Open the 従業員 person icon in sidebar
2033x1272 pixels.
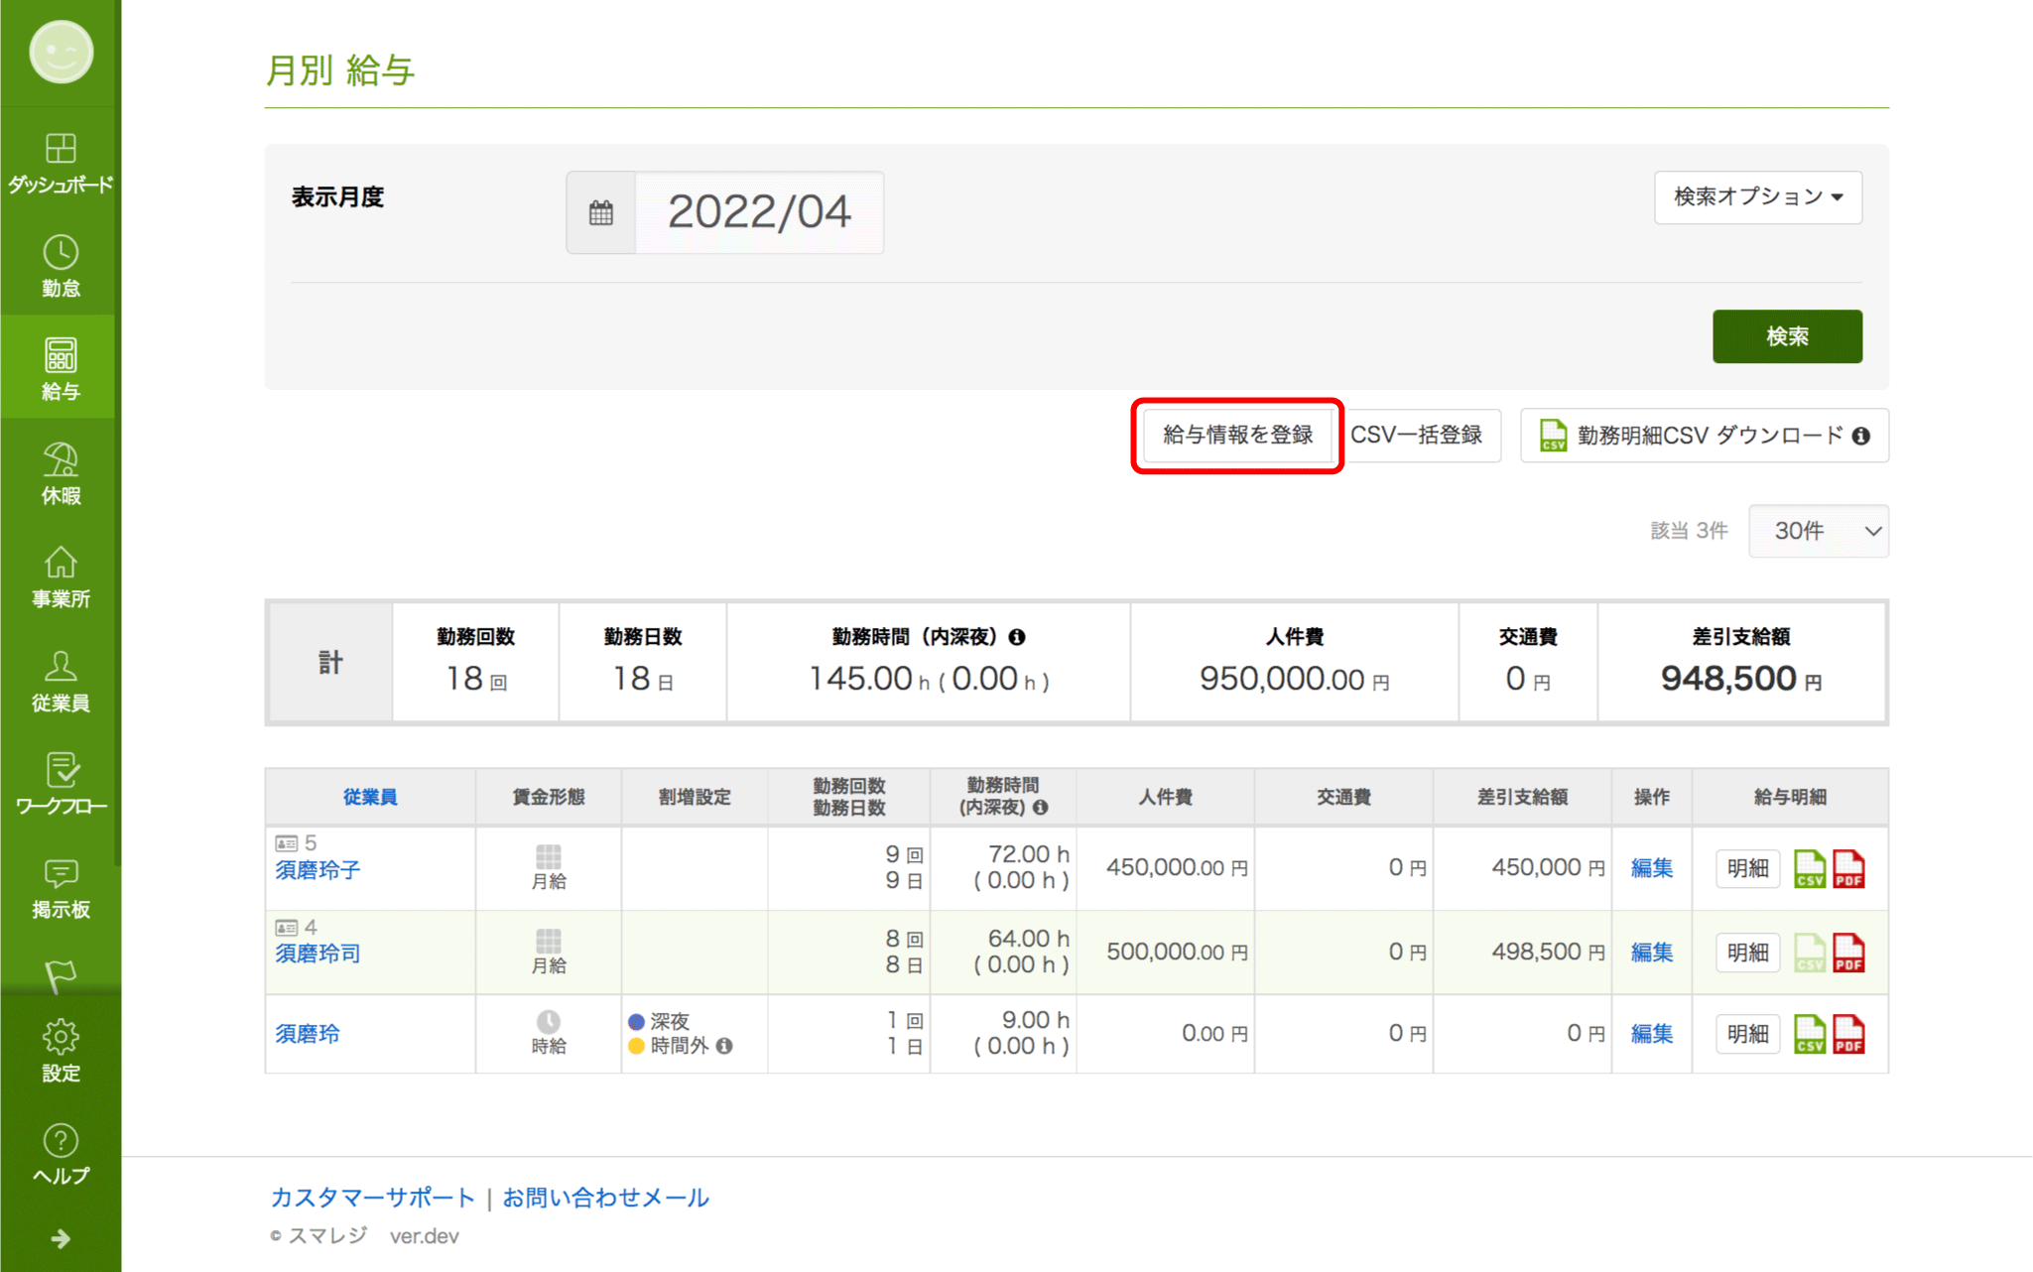point(61,666)
